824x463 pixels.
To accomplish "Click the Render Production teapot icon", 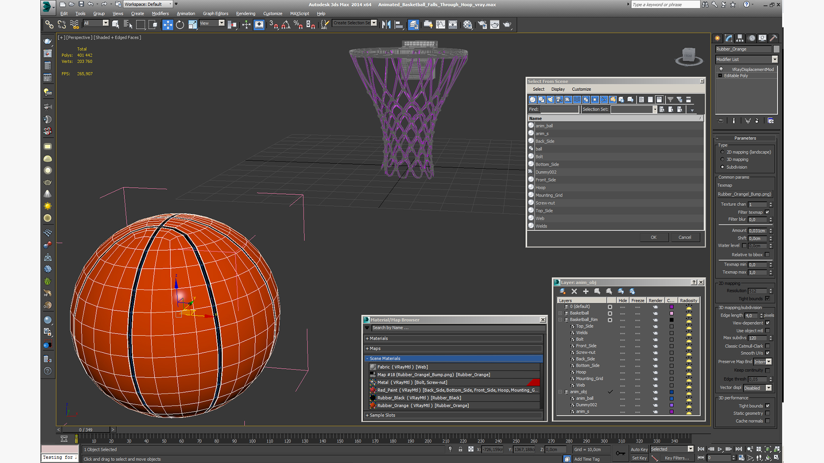I will [x=507, y=24].
